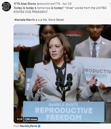Viewport: 111px width, 129px height.
Task: Click the RAMBLE RANTS watermark on the podium
Action: tap(64, 105)
